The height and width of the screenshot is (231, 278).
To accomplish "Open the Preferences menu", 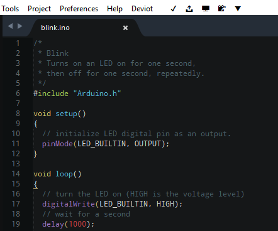I will tap(79, 9).
